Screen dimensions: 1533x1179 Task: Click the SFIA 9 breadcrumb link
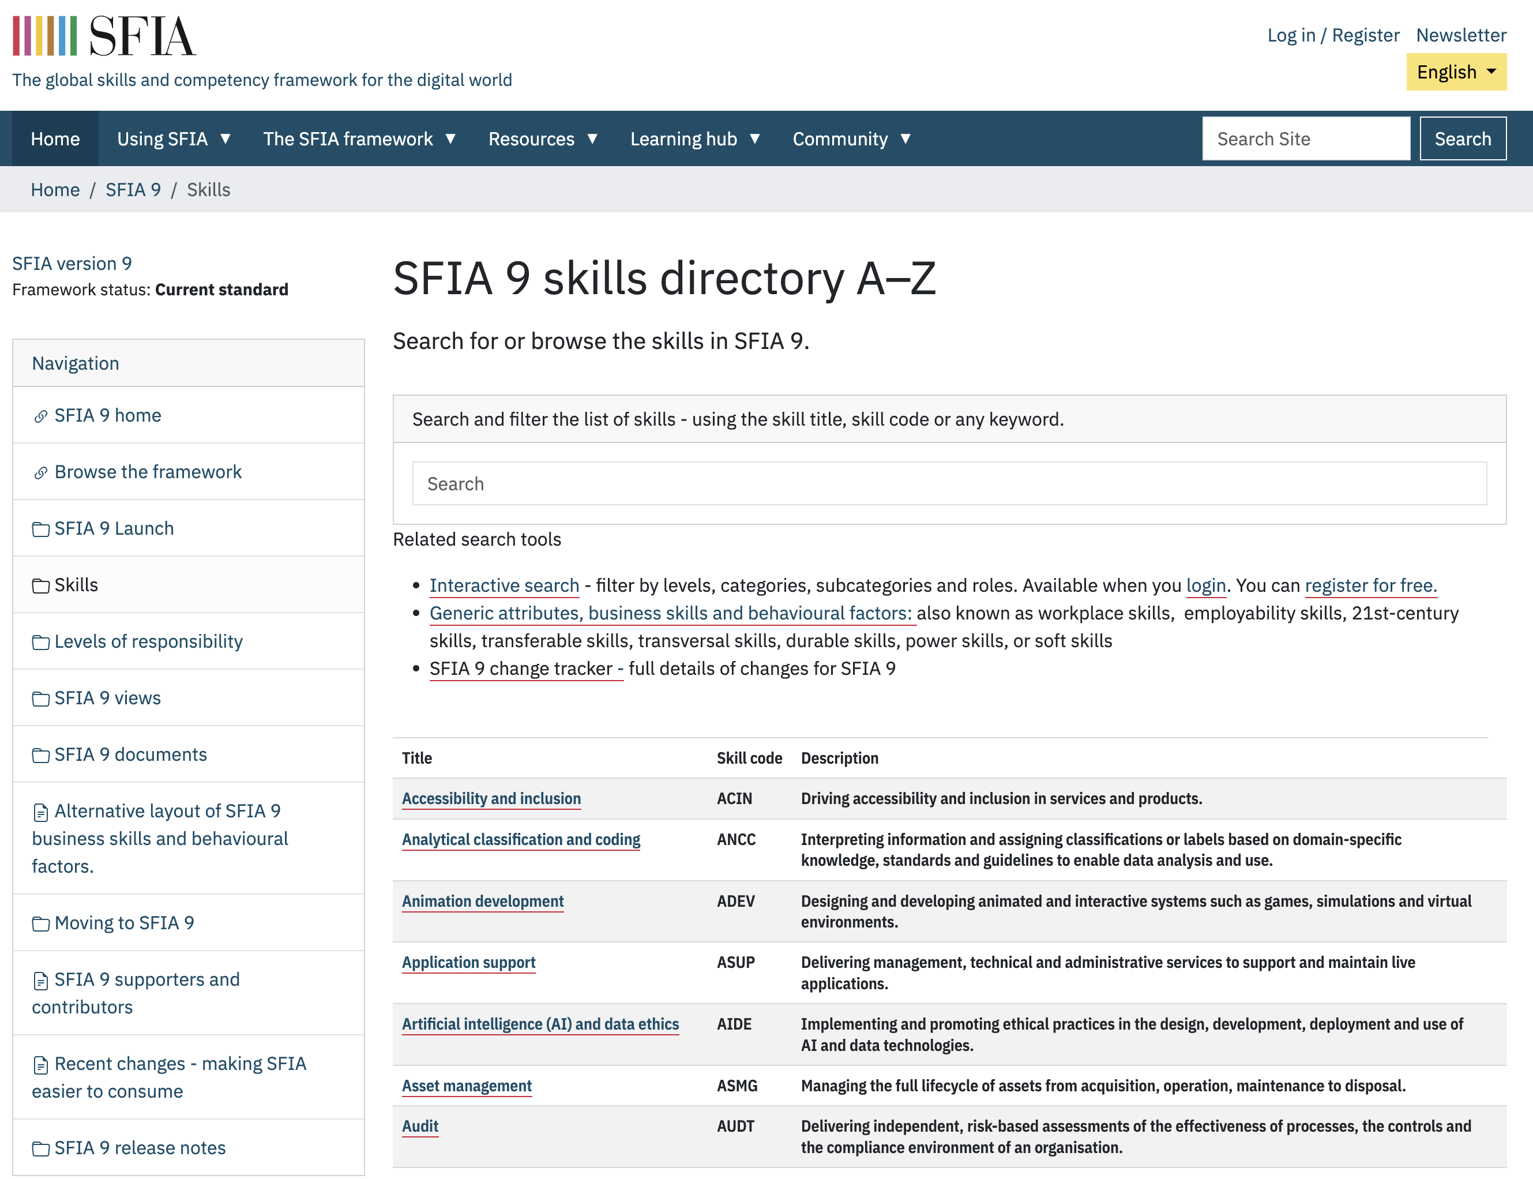pos(133,189)
